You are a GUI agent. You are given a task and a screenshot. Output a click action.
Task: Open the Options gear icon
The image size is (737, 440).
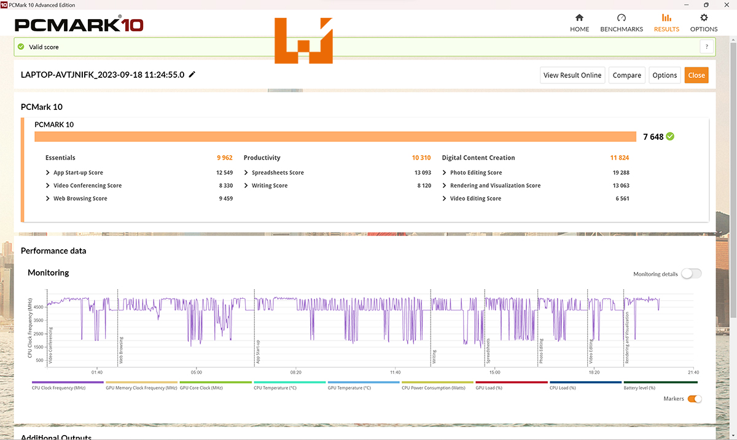(x=704, y=18)
